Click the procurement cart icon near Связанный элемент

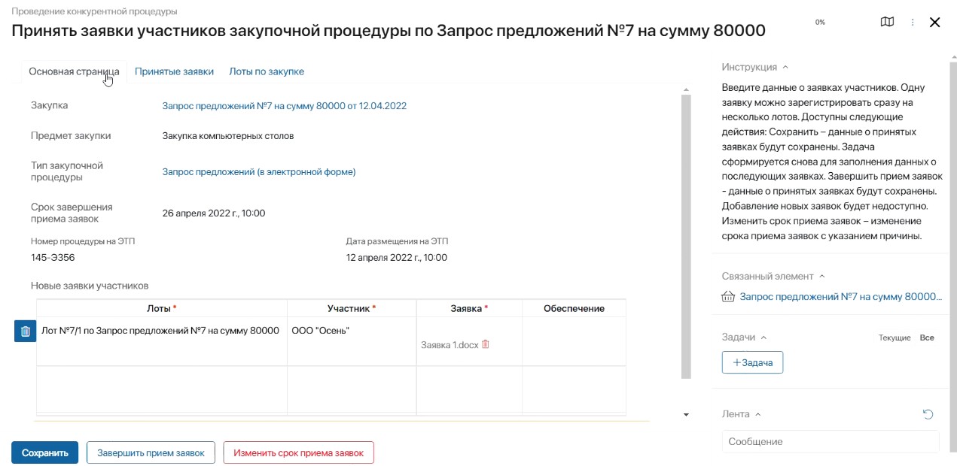727,296
